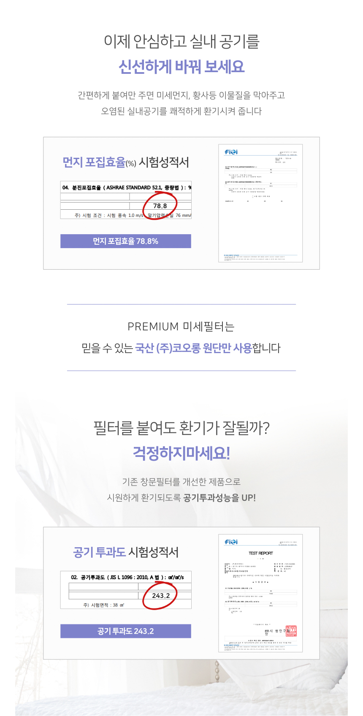Click the red seal stamp on test report
Screen dimensions: 363x716
[291, 631]
